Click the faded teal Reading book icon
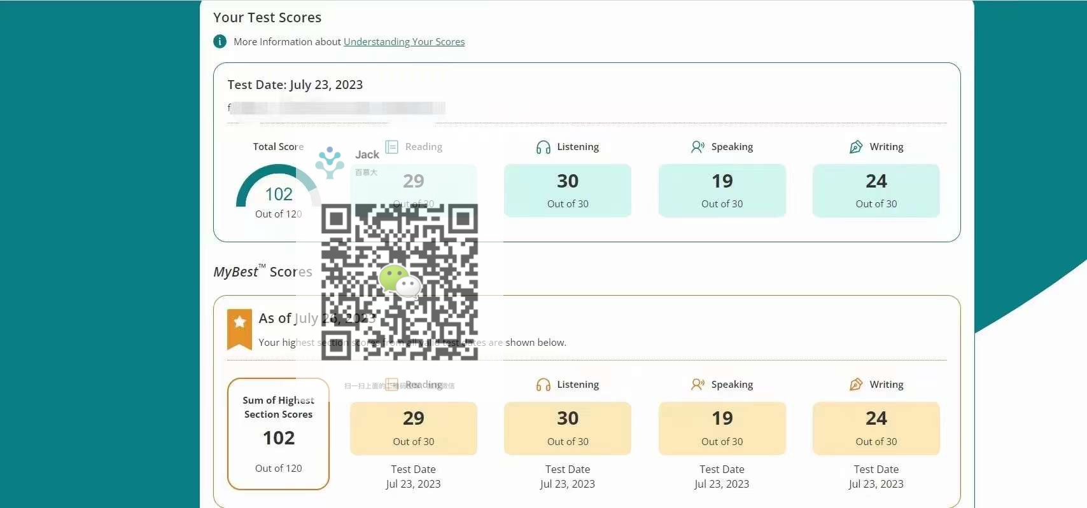 391,147
